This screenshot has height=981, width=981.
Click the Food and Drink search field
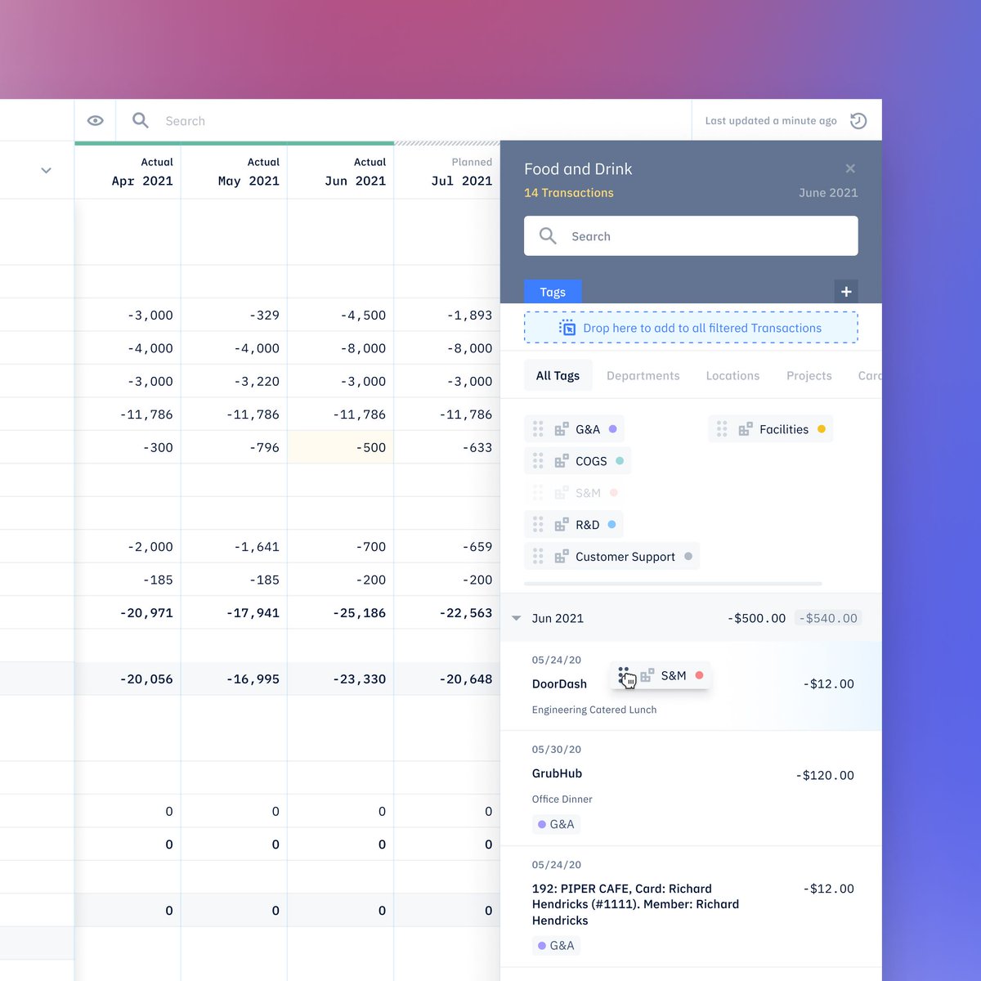pos(691,235)
